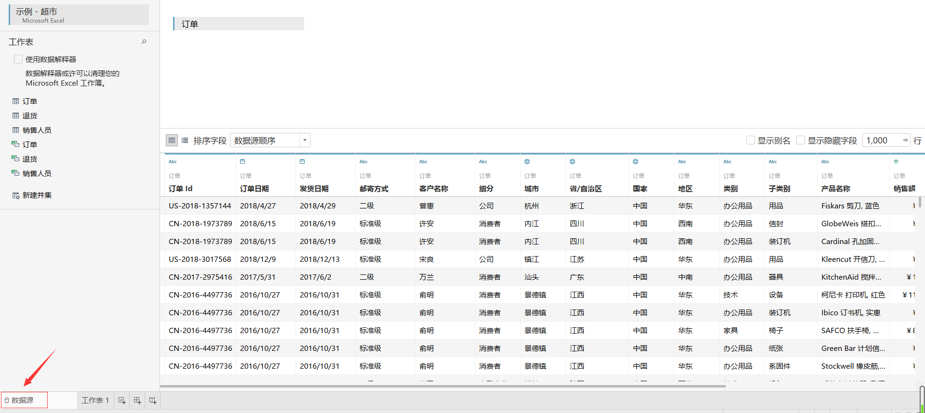925x413 pixels.
Task: Toggle 显示别名 checkbox
Action: click(x=751, y=140)
